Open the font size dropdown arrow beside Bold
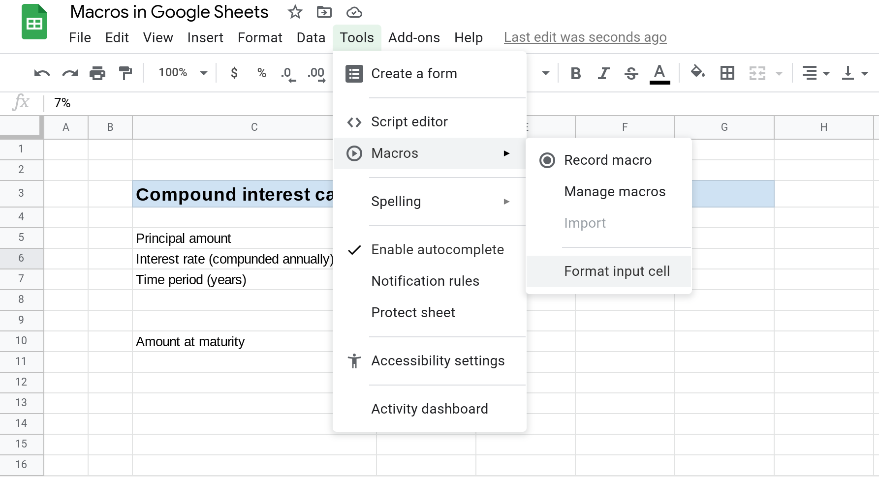879x477 pixels. click(x=545, y=73)
